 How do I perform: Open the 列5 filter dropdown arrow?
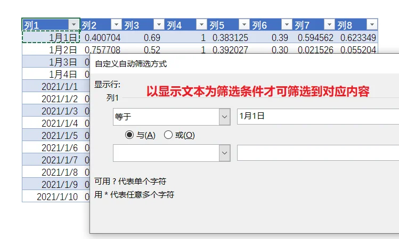click(x=245, y=24)
